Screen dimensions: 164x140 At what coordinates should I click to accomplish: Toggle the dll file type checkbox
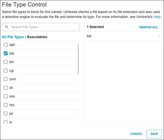pos(6,88)
